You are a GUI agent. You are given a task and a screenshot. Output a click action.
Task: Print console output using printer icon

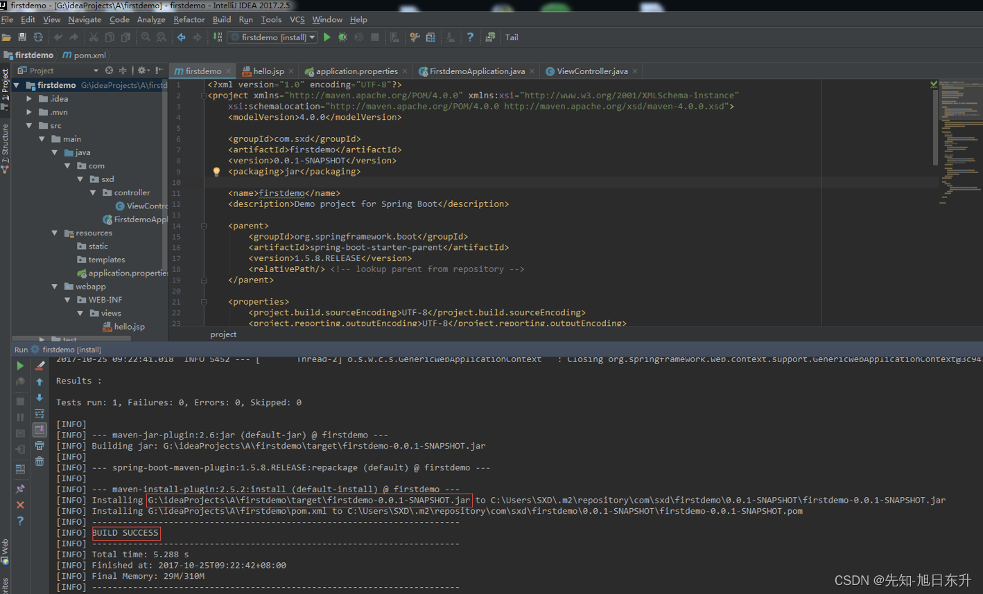tap(40, 446)
